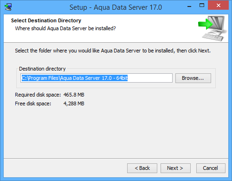Image resolution: width=232 pixels, height=181 pixels.
Task: Click the 'Destination directory' group label
Action: point(42,69)
